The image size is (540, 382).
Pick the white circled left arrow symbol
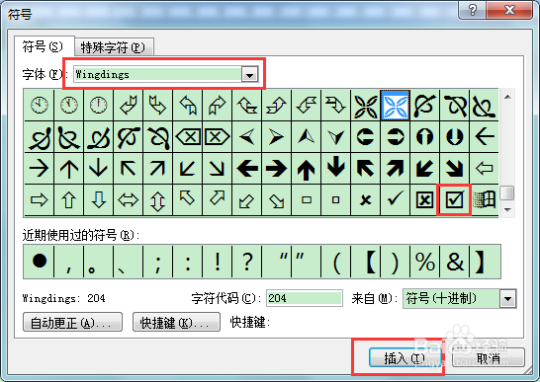pyautogui.click(x=365, y=137)
